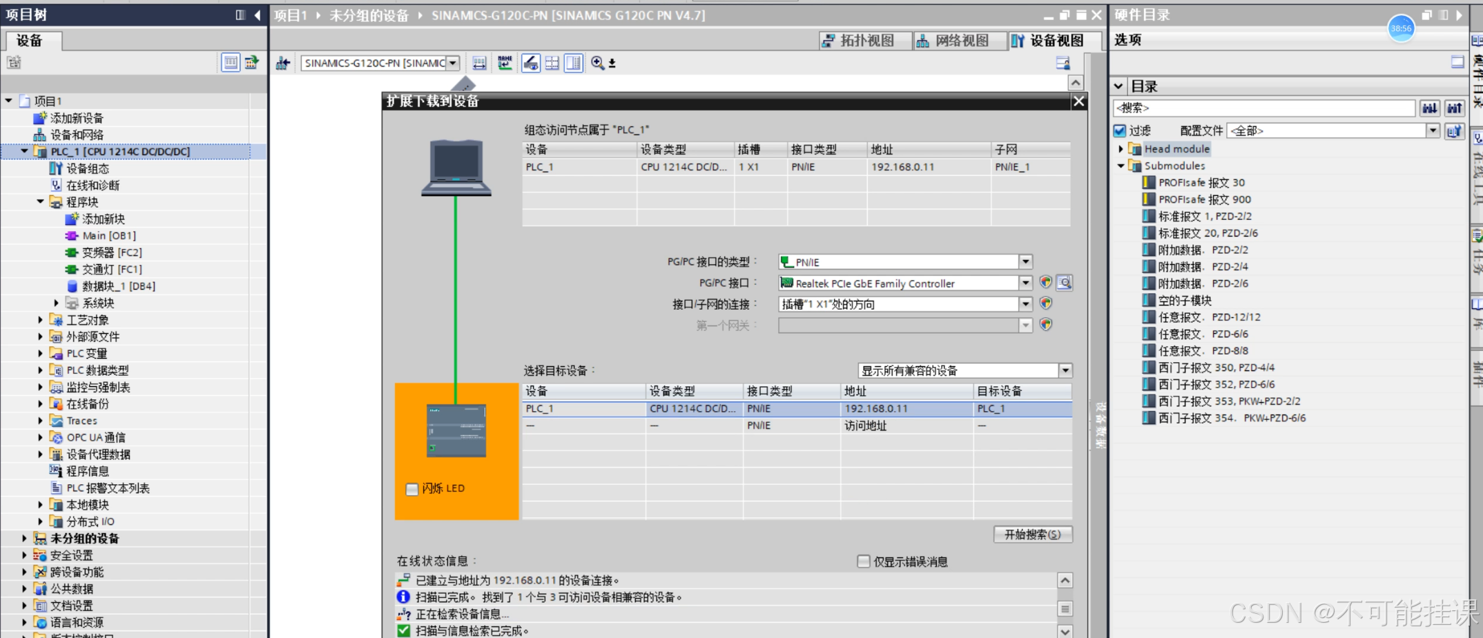Toggle the 过滤 checkbox in hardware catalog
Image resolution: width=1483 pixels, height=638 pixels.
point(1120,130)
